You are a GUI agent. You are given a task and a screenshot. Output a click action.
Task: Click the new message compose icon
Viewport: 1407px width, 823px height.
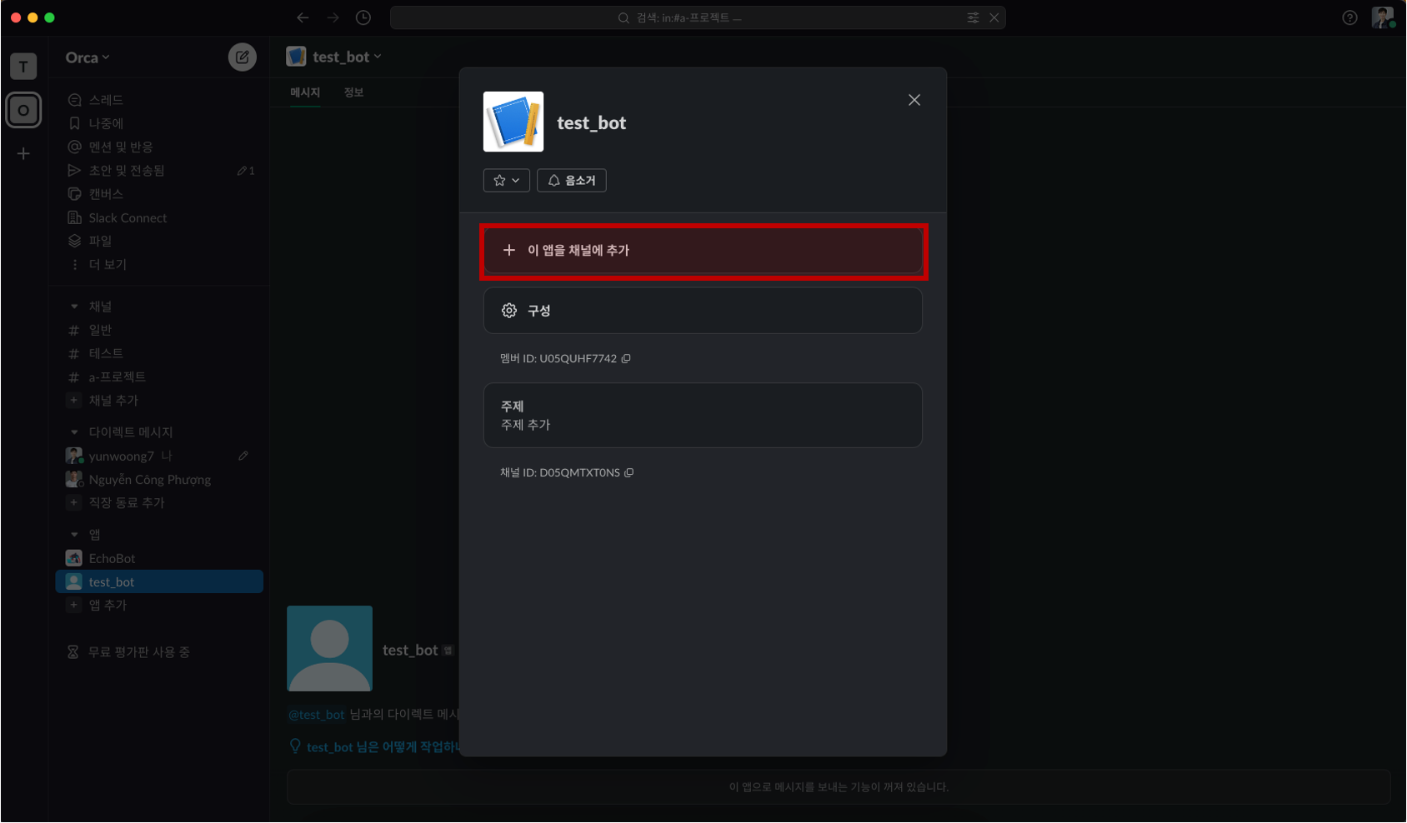pos(242,57)
